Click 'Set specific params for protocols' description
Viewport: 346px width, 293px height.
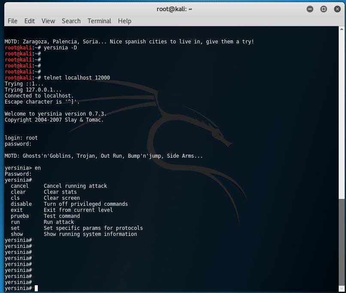[93, 228]
